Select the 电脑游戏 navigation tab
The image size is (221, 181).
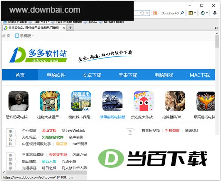(164, 75)
